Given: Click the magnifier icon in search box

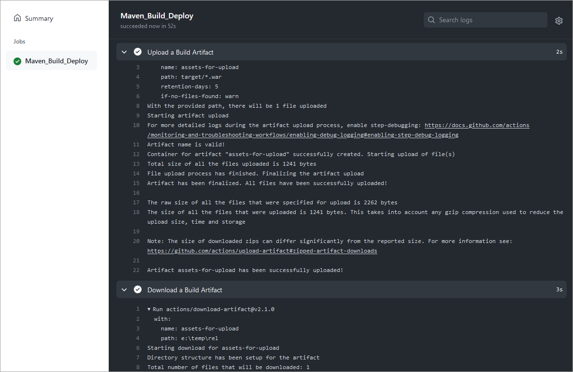Looking at the screenshot, I should pos(431,20).
